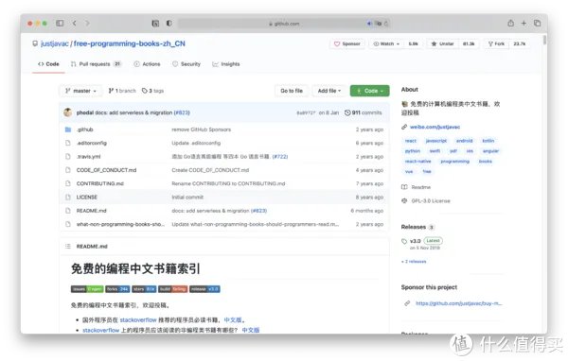This screenshot has height=361, width=568.
Task: Open the LICENSE file
Action: point(87,198)
